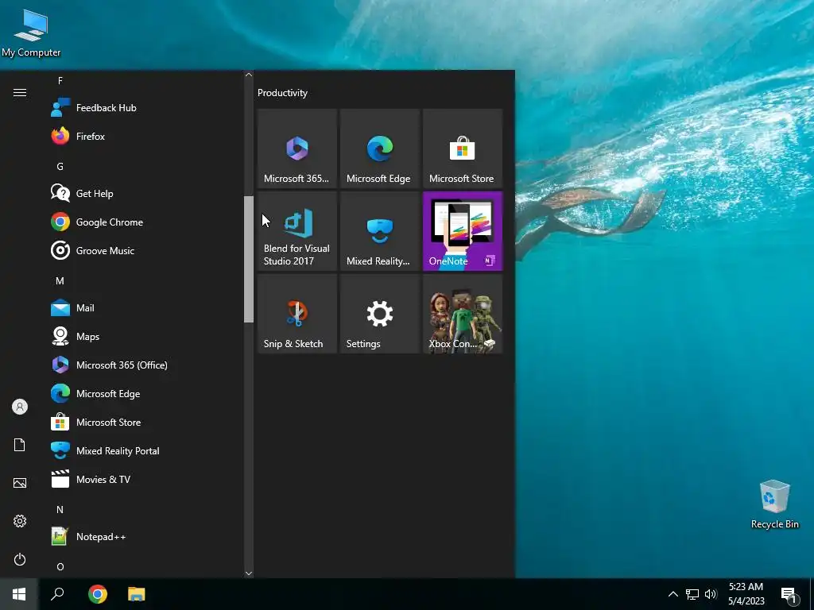Click the app list scroll up arrow

pyautogui.click(x=249, y=75)
